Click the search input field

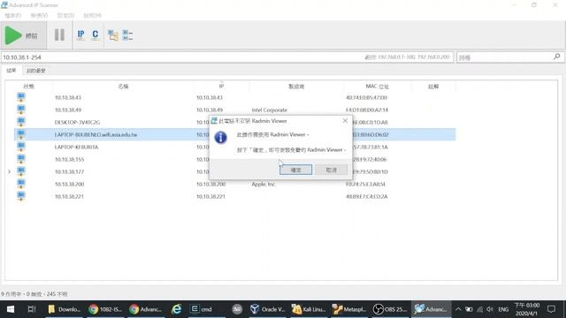coord(504,57)
